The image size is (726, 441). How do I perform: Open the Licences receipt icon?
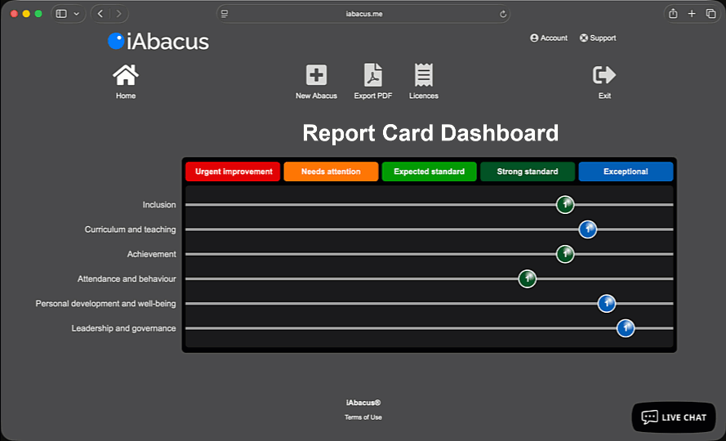(x=424, y=75)
